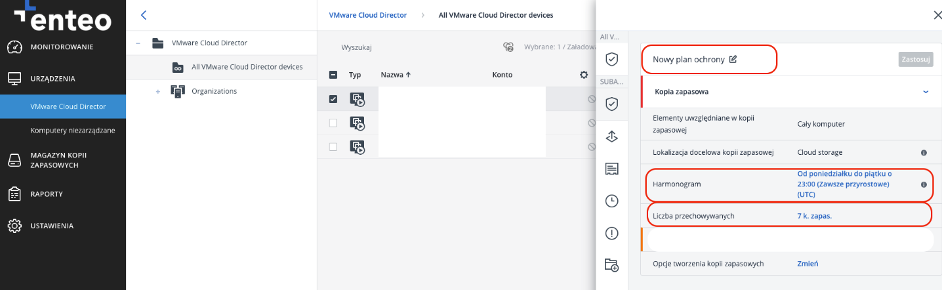Close the protection plan panel with X
The width and height of the screenshot is (942, 290).
click(x=937, y=15)
